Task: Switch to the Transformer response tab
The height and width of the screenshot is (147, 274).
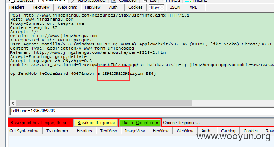Action: click(57, 131)
